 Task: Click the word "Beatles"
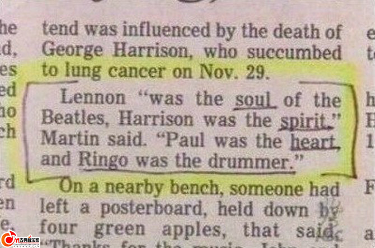coord(73,118)
